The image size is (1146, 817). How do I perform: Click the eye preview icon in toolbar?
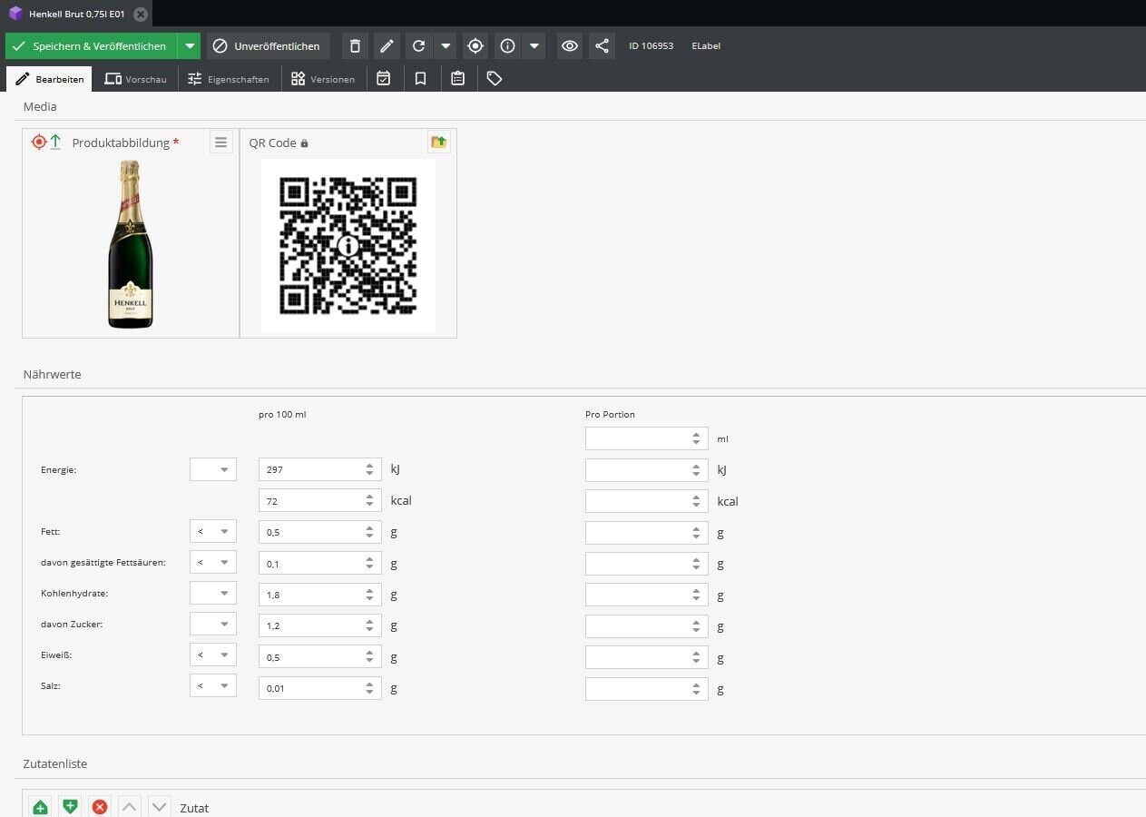click(570, 46)
